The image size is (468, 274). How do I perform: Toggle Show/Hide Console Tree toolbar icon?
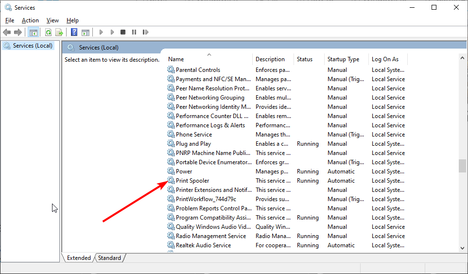point(33,32)
